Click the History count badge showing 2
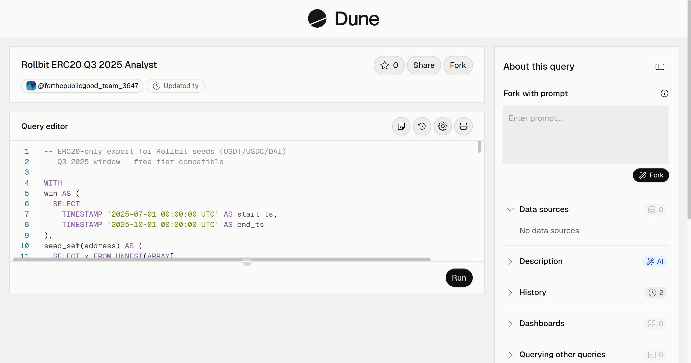This screenshot has width=691, height=363. pos(656,293)
